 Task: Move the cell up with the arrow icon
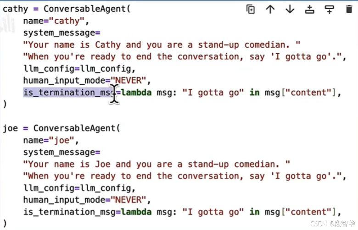click(x=270, y=9)
